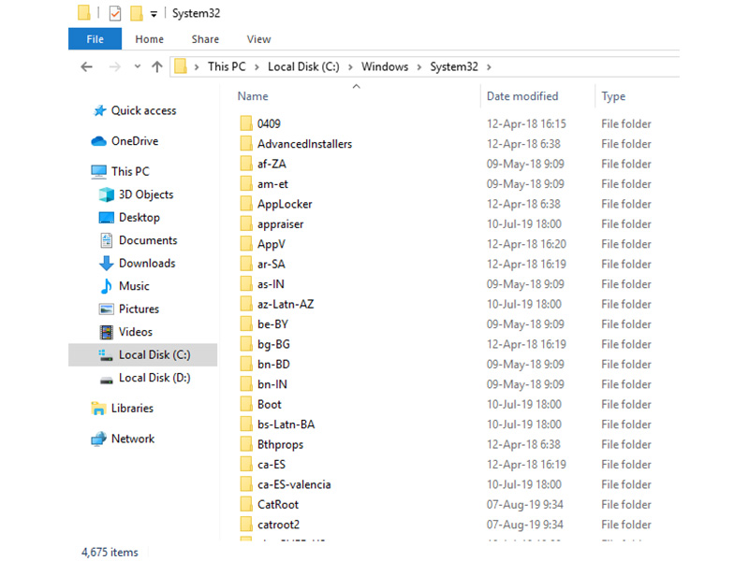
Task: Open Quick access in navigation pane
Action: [143, 110]
